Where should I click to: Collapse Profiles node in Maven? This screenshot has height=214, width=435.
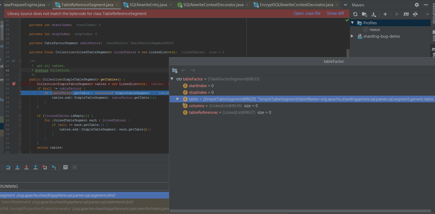(x=352, y=23)
